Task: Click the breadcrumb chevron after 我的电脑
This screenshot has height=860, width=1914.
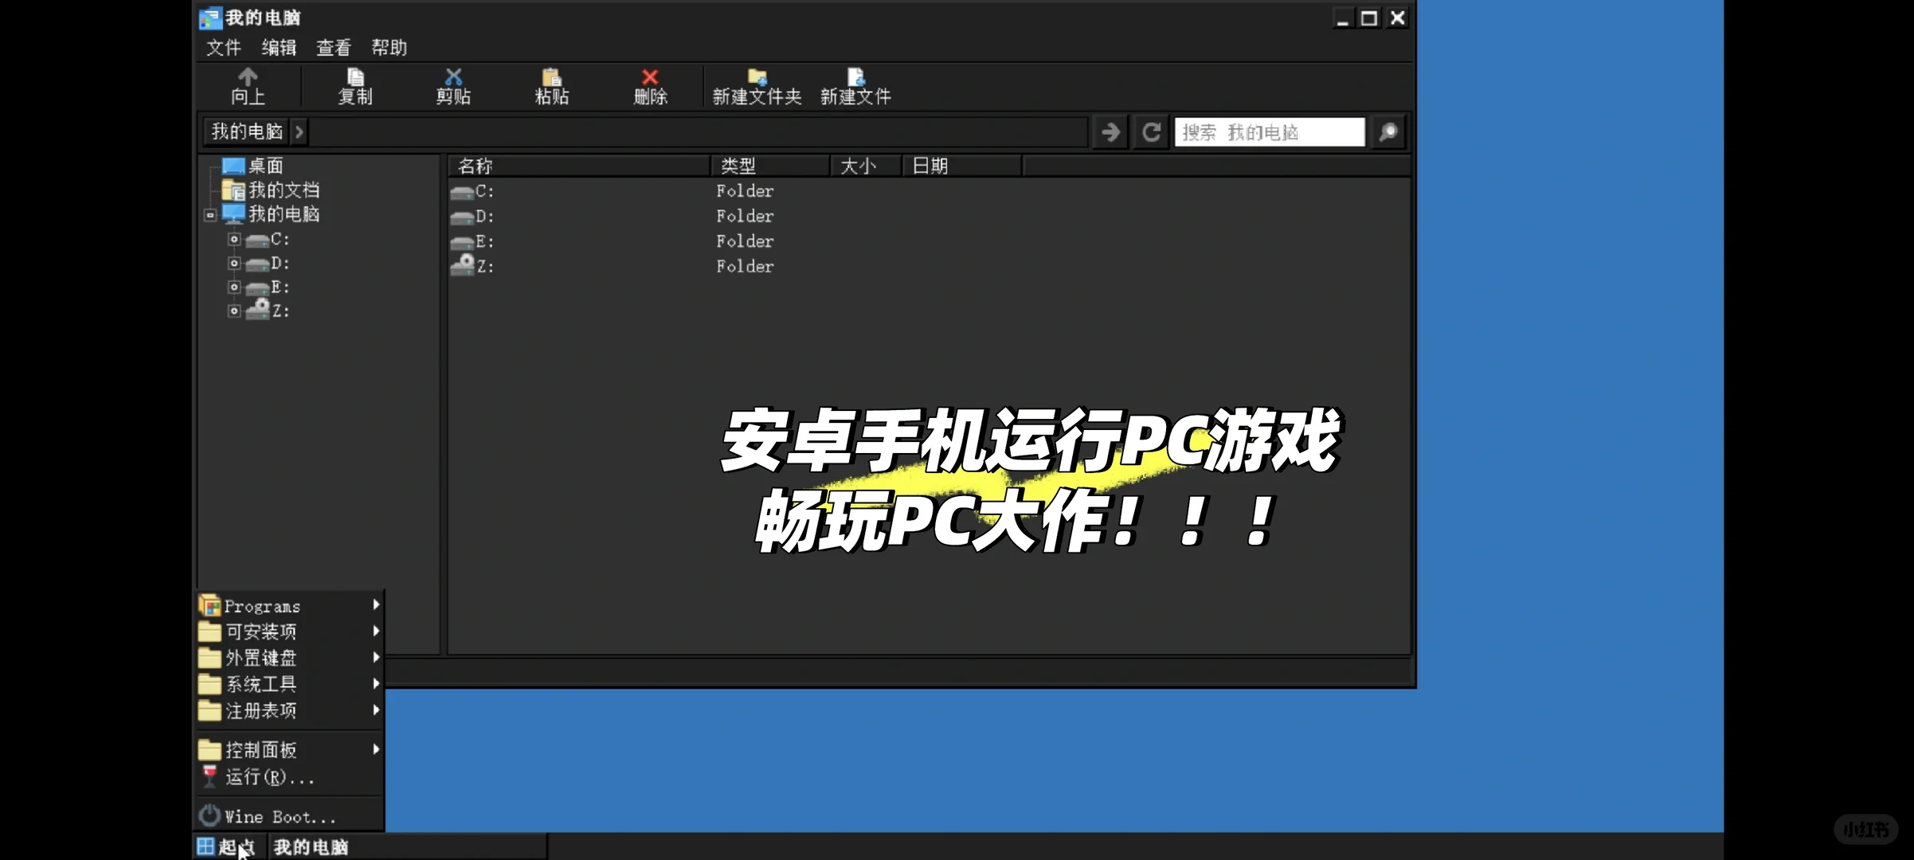Action: tap(299, 132)
